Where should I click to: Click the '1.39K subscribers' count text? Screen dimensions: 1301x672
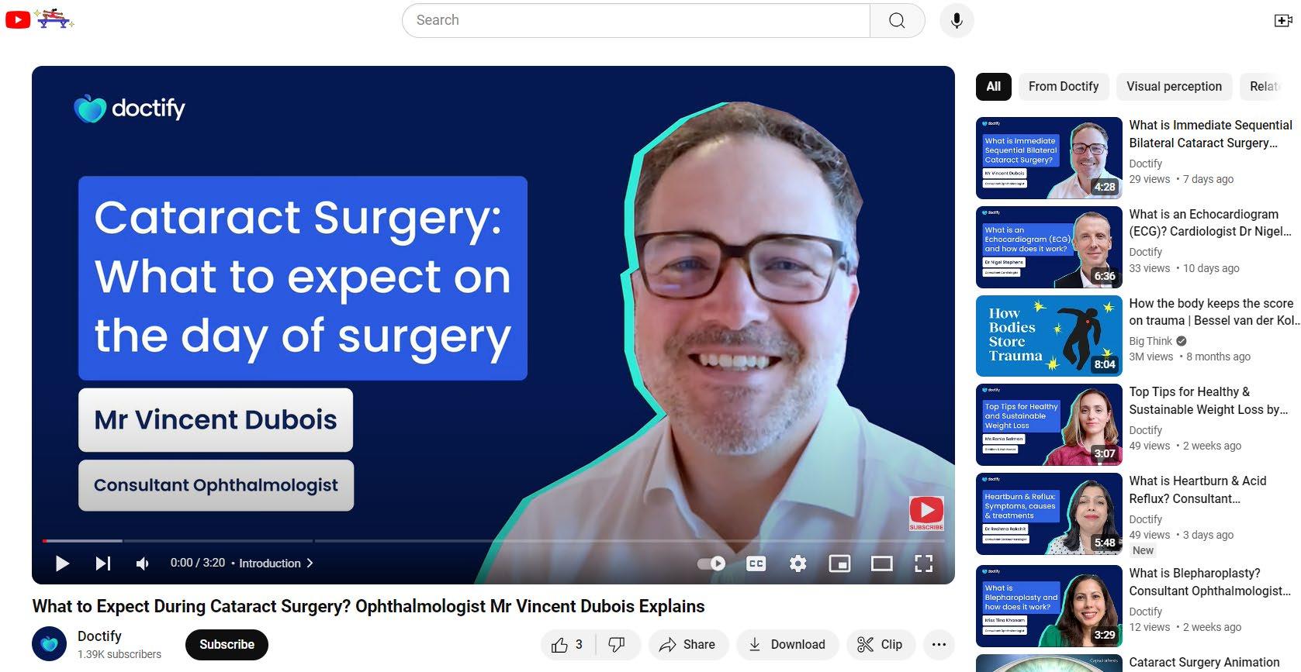click(119, 654)
